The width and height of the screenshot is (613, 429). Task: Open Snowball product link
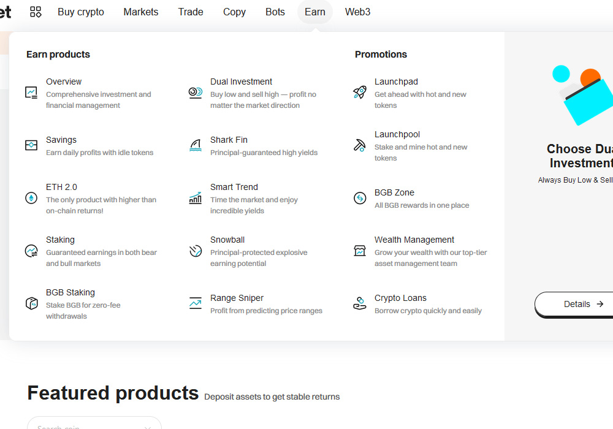pyautogui.click(x=227, y=240)
